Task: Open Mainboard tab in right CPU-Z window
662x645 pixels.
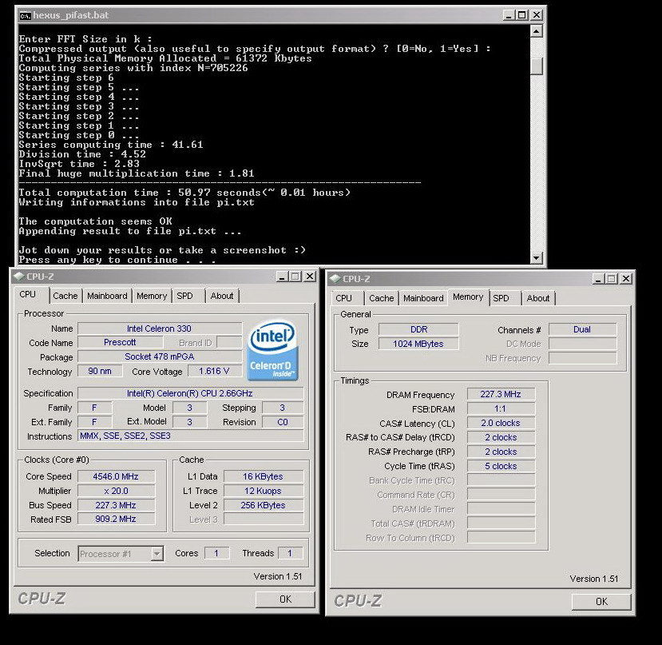Action: pyautogui.click(x=423, y=298)
